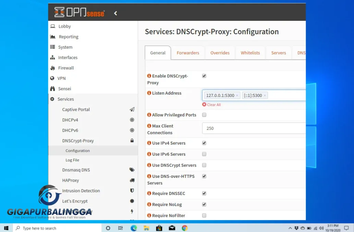Toggle the Require DNSSEC checkbox

(x=204, y=193)
